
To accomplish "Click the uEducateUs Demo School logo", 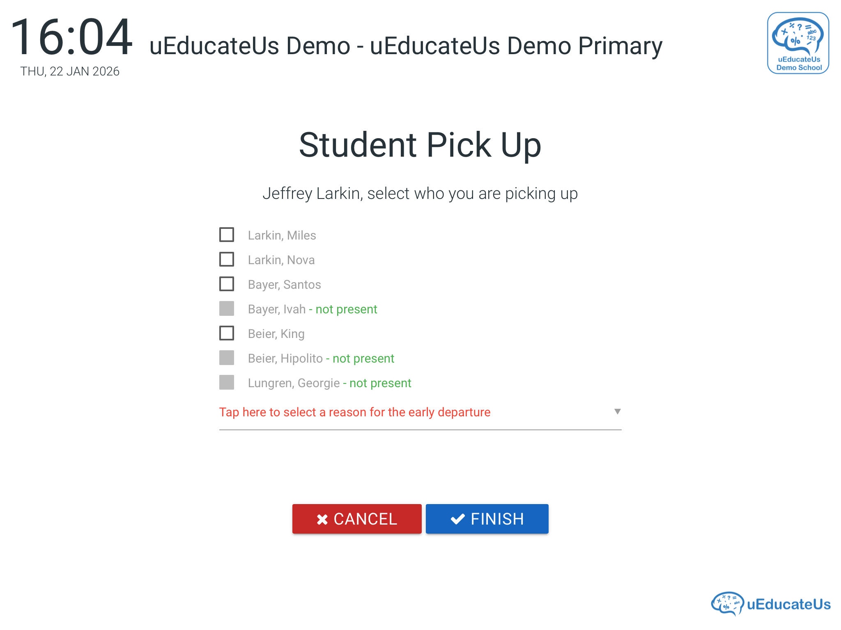I will click(x=798, y=43).
